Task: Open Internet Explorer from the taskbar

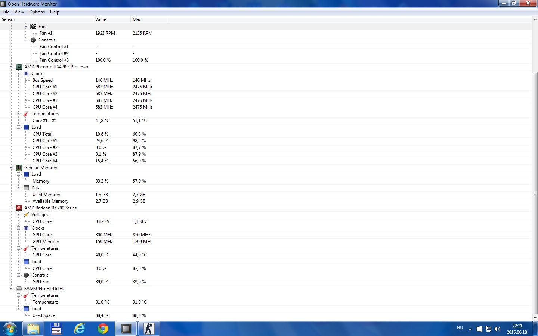Action: [79, 329]
